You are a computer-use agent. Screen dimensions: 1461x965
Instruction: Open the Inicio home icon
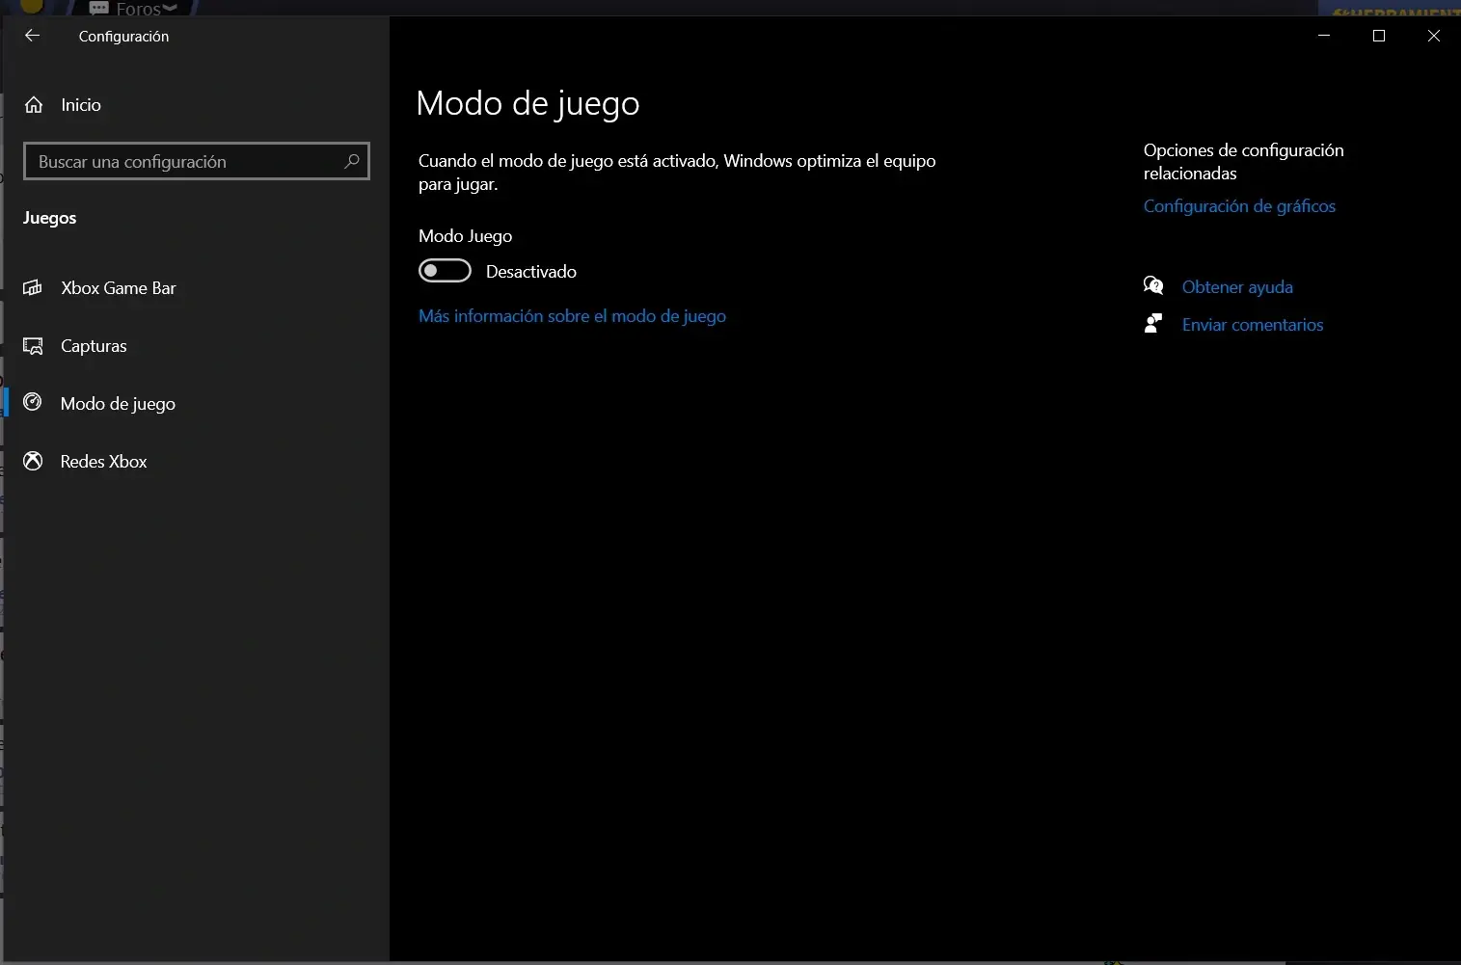click(x=34, y=105)
